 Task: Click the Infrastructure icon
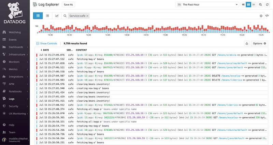coord(4,54)
